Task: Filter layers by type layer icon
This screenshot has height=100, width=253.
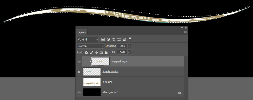Action: 114,39
